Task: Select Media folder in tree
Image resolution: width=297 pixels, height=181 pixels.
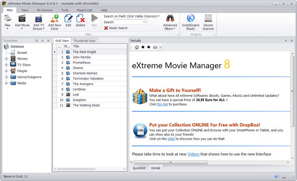Action: tap(22, 83)
